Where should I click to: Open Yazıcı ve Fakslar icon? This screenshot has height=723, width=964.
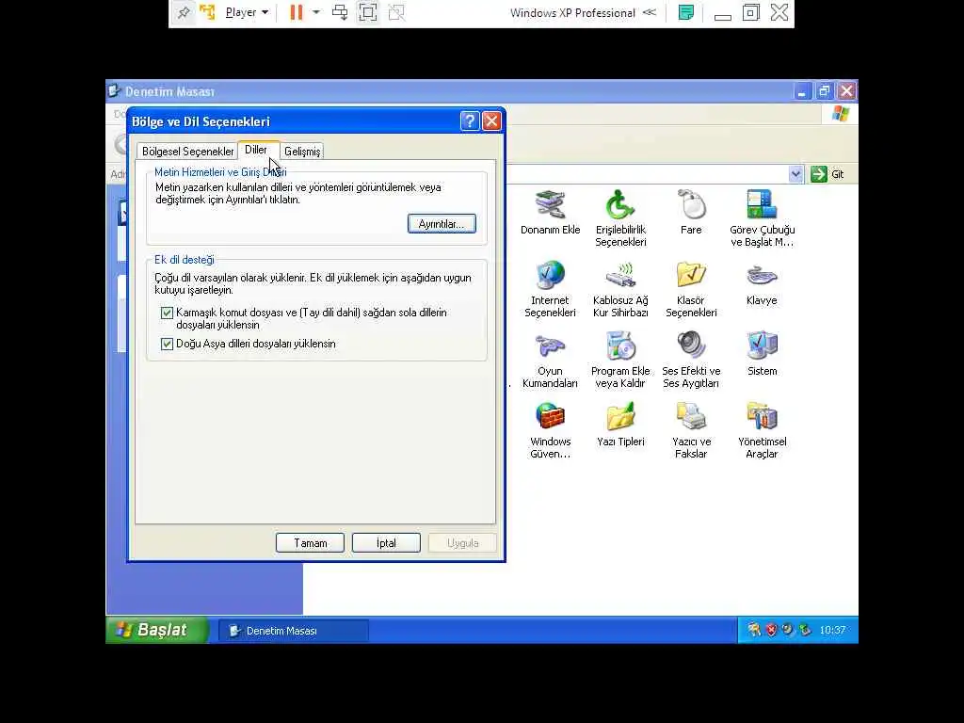coord(691,430)
